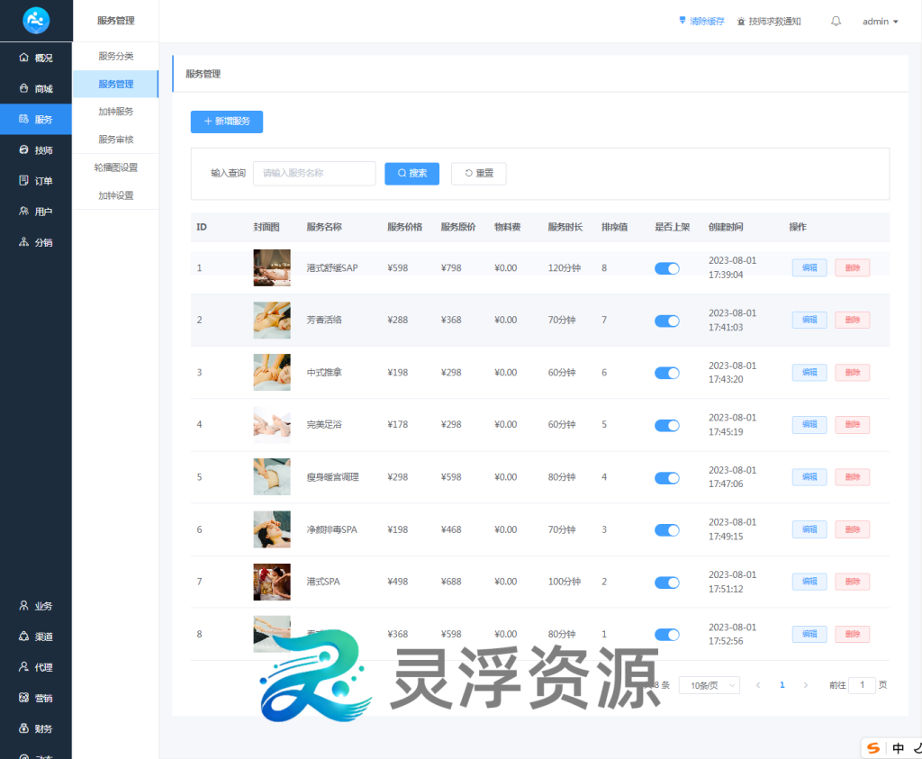This screenshot has width=922, height=759.
Task: Open 服务分类 submenu item
Action: click(116, 56)
